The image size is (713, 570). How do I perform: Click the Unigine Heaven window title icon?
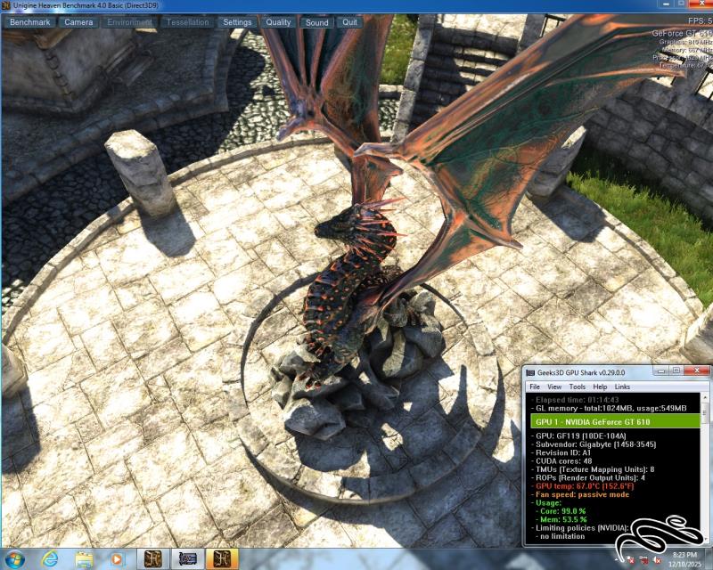(x=6, y=6)
